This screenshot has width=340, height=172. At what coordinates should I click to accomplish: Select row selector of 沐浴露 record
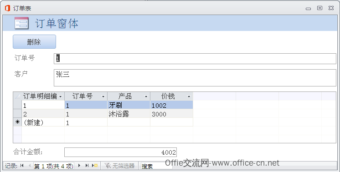17,114
